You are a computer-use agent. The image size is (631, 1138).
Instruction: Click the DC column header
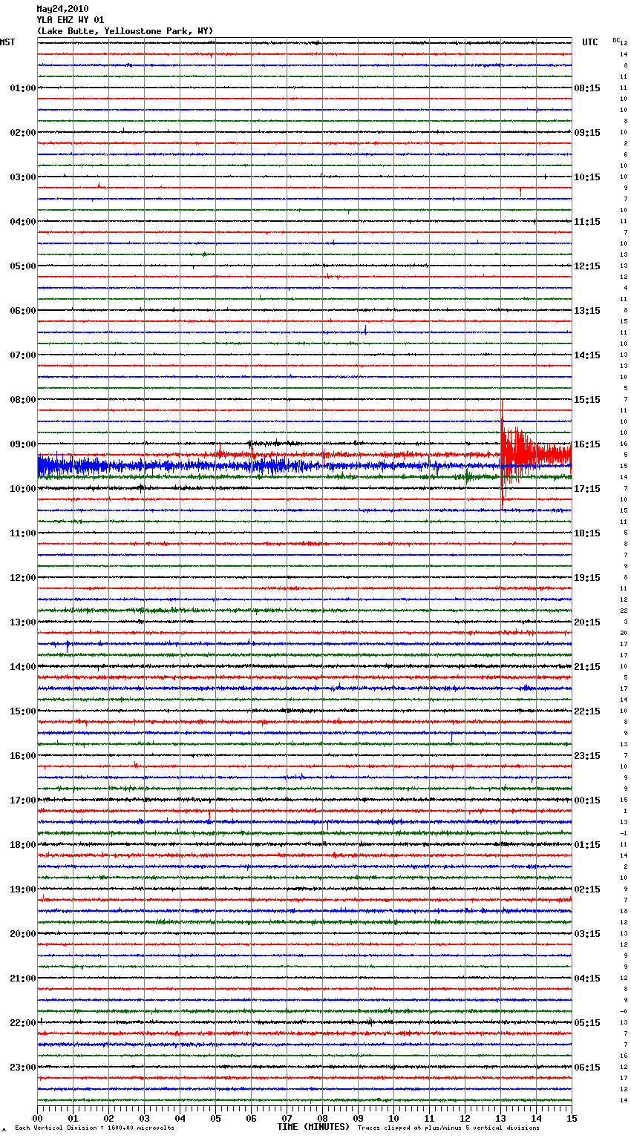pyautogui.click(x=616, y=40)
